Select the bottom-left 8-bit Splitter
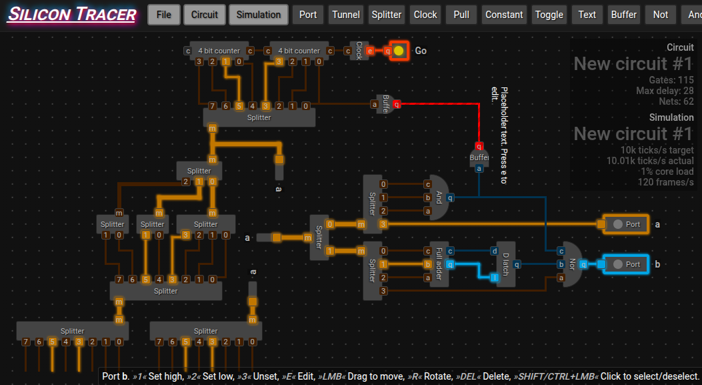 pos(73,331)
